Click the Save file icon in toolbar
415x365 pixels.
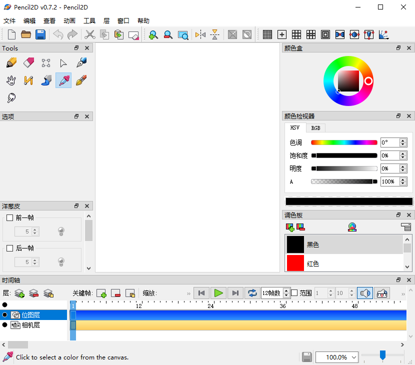click(x=40, y=34)
